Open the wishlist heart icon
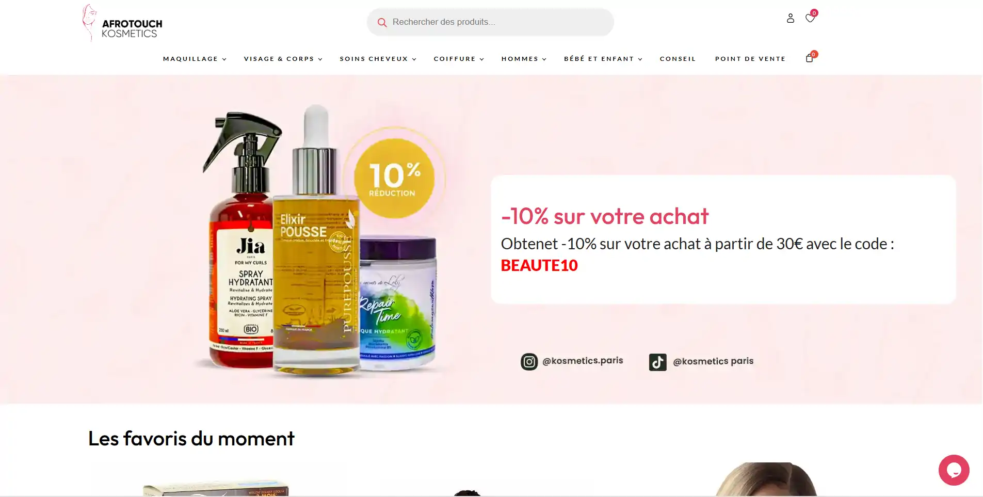The width and height of the screenshot is (983, 497). click(x=810, y=18)
